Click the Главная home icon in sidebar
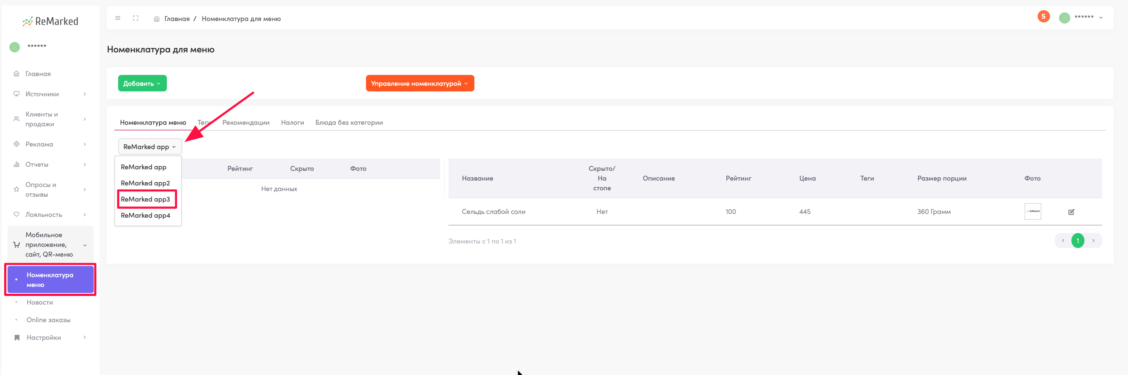 click(16, 73)
